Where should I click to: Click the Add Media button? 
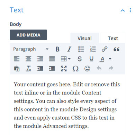(28, 35)
